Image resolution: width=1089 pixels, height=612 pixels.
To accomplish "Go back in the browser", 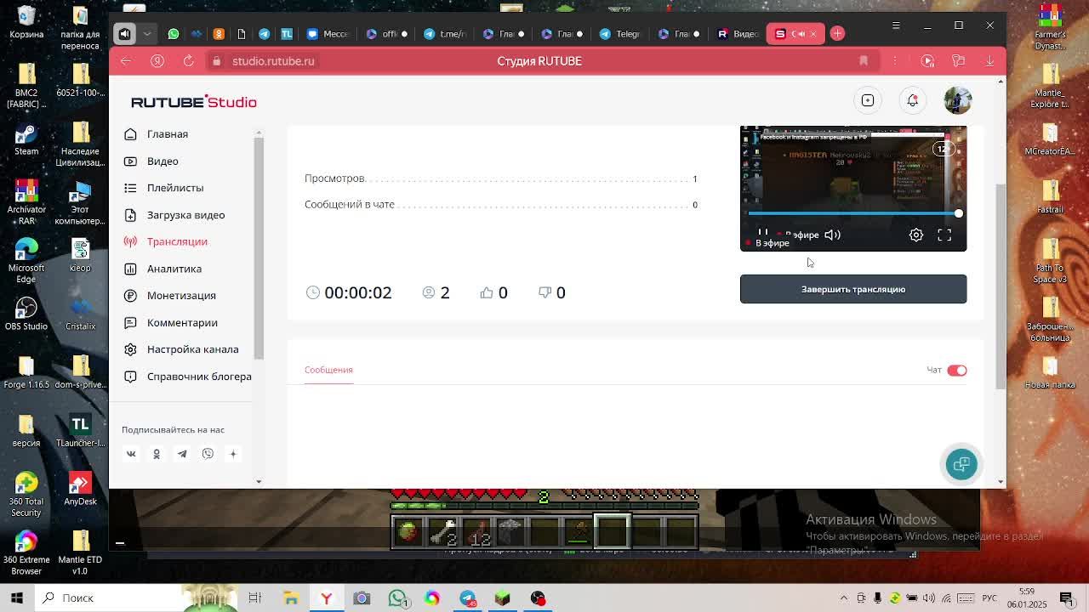I will pos(125,61).
